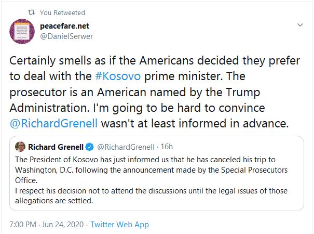The height and width of the screenshot is (234, 314).
Task: Click the retweet icon above the tweet
Action: (30, 12)
